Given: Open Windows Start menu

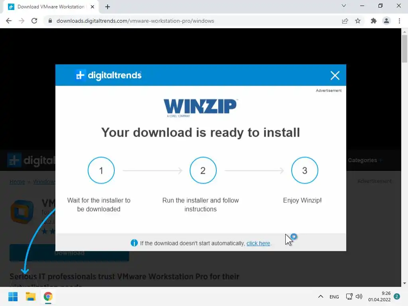Looking at the screenshot, I should (13, 296).
